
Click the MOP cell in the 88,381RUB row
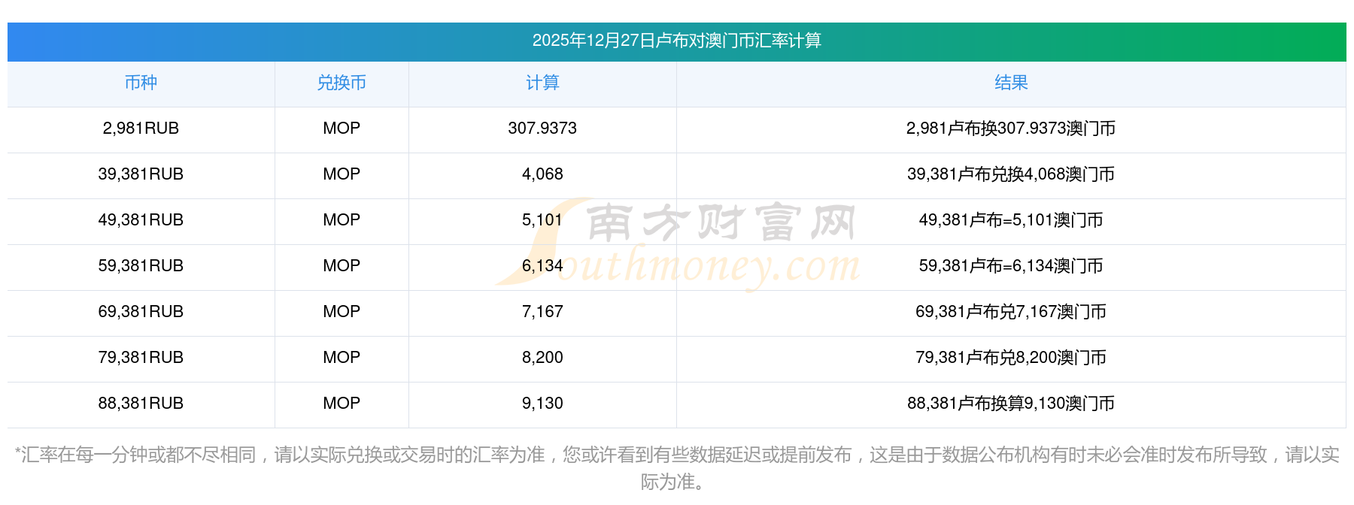[342, 404]
